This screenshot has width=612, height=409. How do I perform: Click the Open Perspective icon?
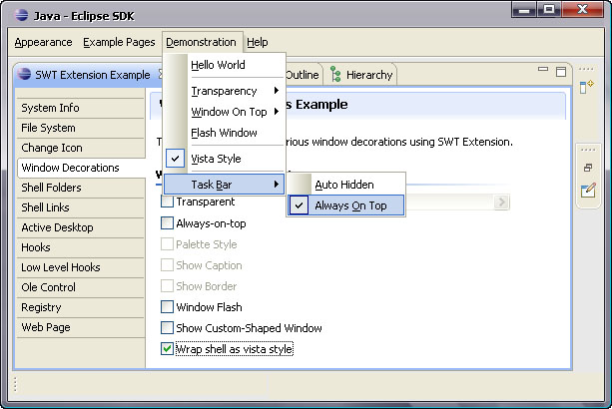(x=586, y=87)
